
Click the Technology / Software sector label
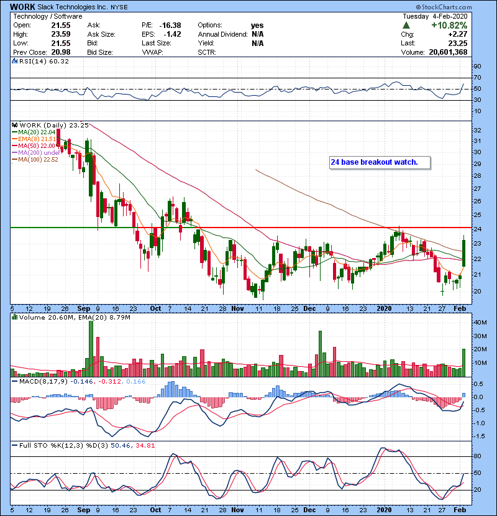48,16
